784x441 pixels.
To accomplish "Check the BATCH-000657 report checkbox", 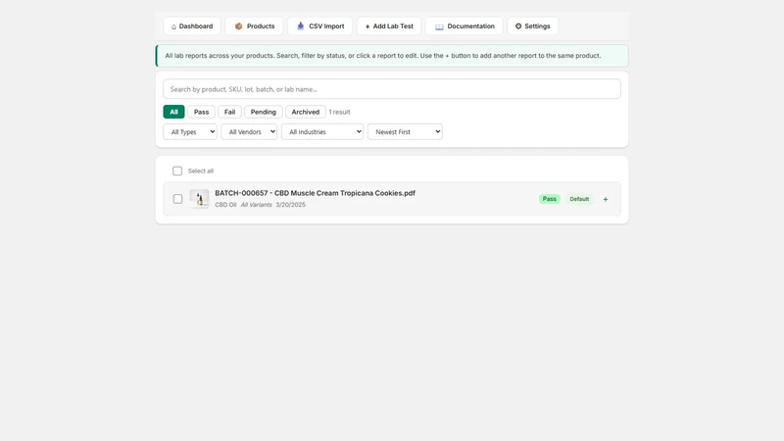I will [x=177, y=199].
